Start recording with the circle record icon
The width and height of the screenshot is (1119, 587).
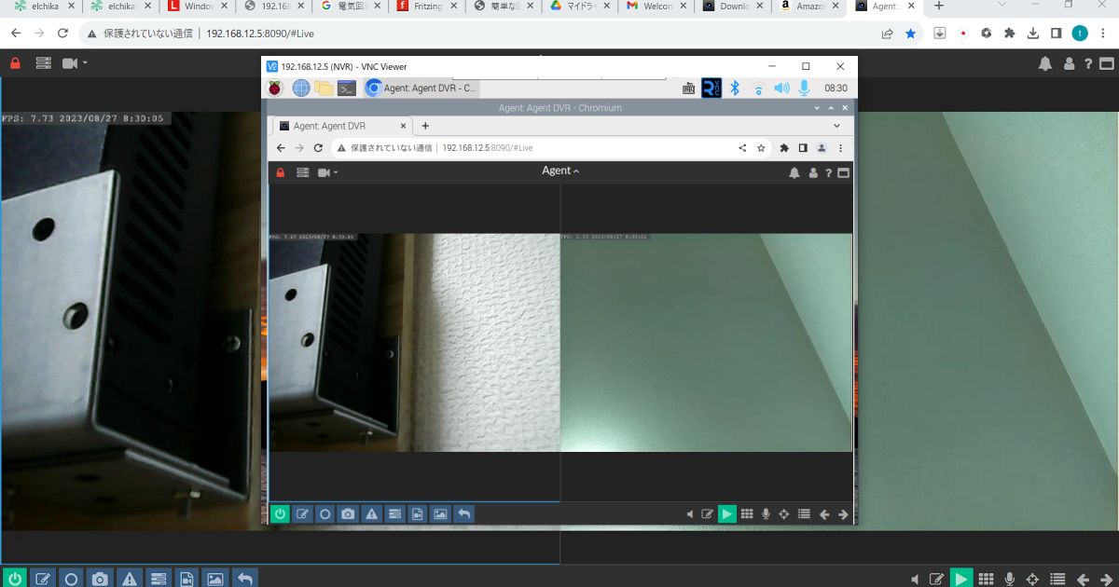325,513
